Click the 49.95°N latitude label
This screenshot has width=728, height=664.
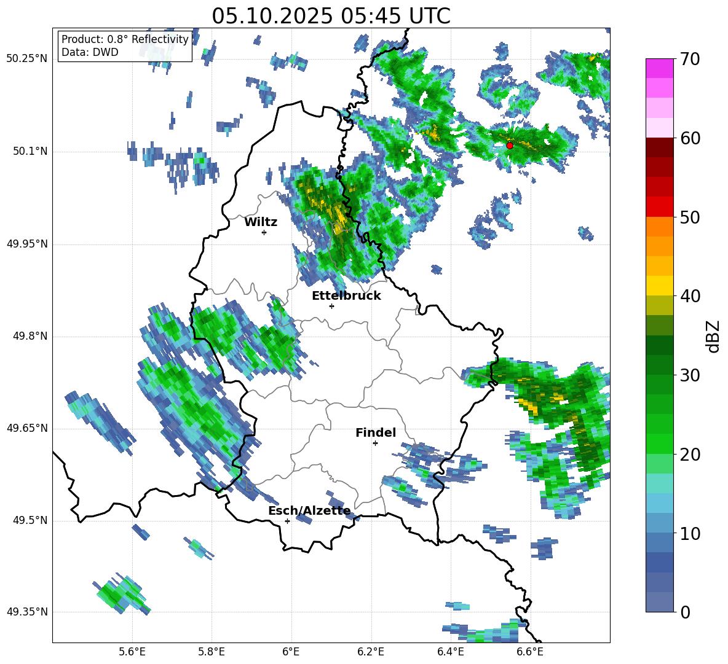point(27,244)
